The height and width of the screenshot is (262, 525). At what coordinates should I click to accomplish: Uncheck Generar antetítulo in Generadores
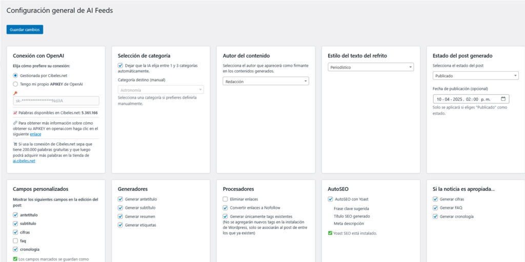[x=120, y=199]
